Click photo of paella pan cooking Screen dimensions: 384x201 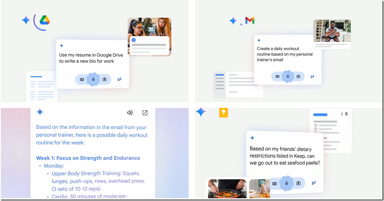point(227,188)
